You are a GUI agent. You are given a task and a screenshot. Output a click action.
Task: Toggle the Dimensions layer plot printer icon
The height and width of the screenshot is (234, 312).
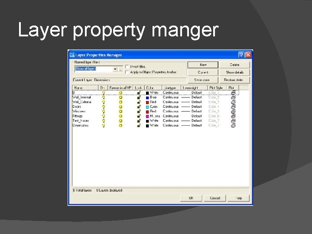click(233, 126)
